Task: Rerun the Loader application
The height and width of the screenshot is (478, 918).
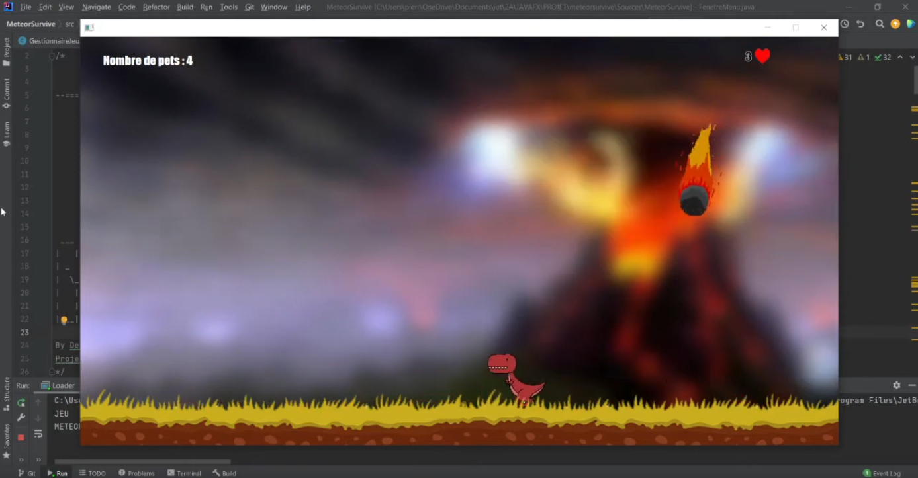Action: (x=21, y=402)
